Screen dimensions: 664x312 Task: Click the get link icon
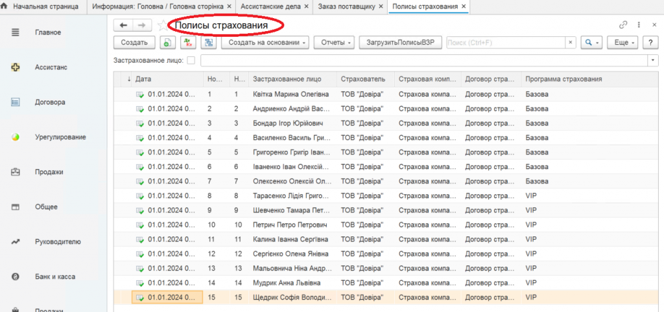623,25
